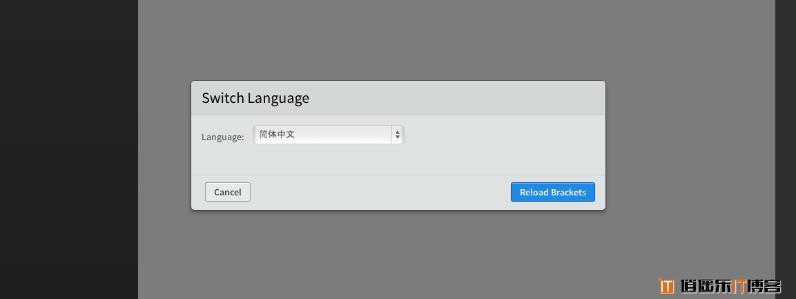The image size is (796, 299).
Task: Click the "Language:" field label
Action: coord(222,137)
